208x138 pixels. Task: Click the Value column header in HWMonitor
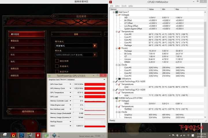[x=154, y=9]
